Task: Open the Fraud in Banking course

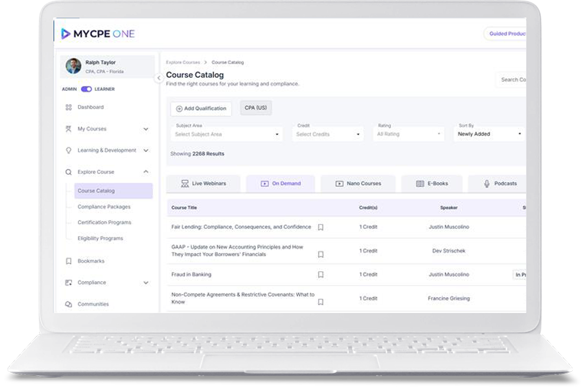Action: tap(192, 275)
